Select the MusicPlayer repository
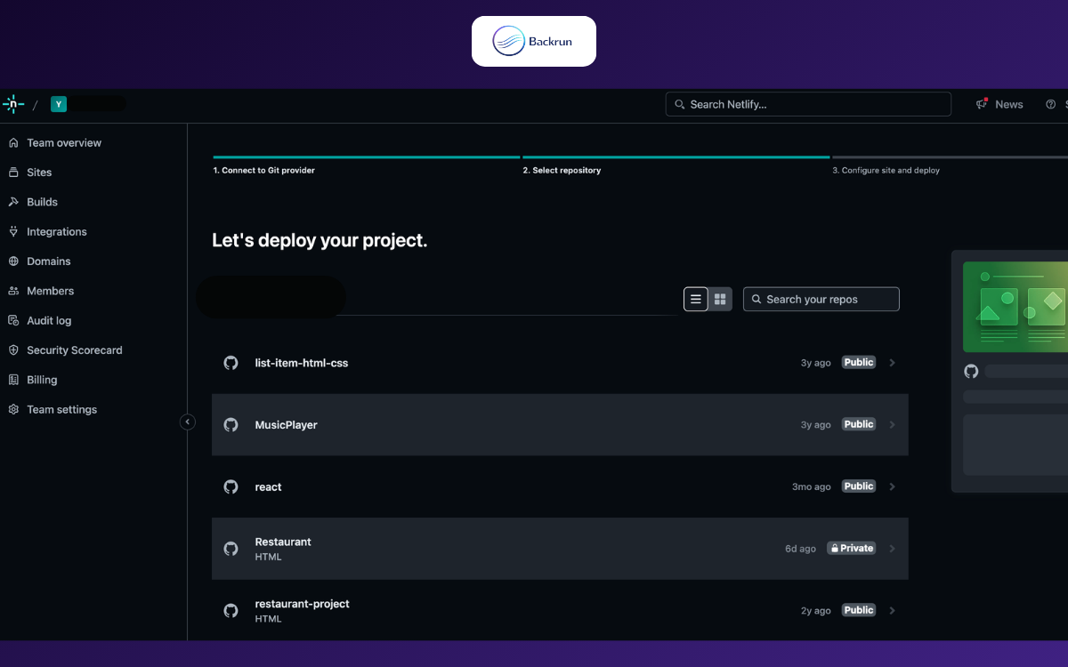This screenshot has height=667, width=1068. click(x=286, y=425)
